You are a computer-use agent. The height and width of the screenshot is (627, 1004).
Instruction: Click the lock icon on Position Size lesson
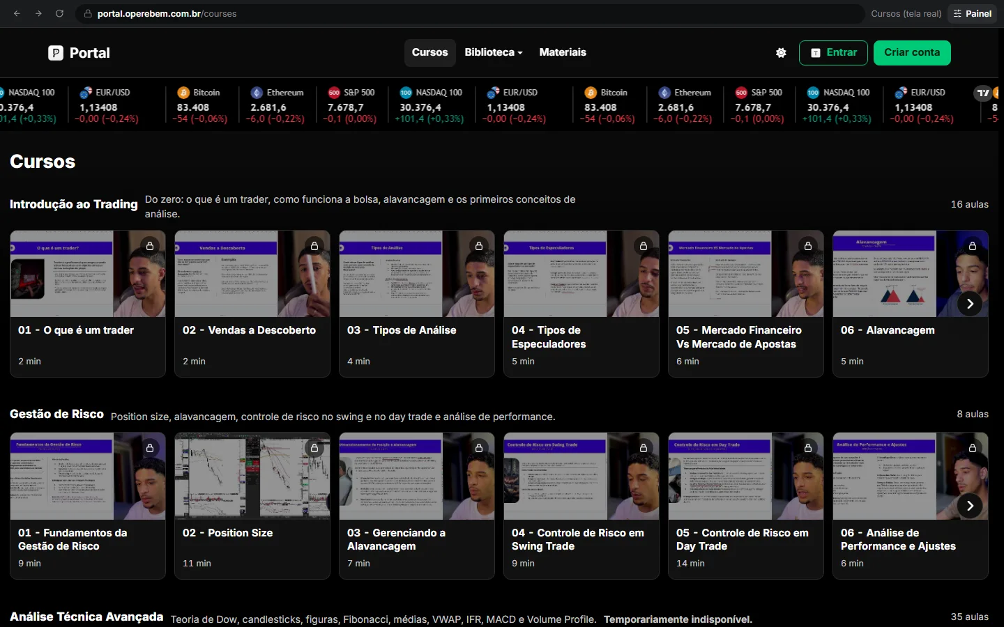tap(314, 448)
